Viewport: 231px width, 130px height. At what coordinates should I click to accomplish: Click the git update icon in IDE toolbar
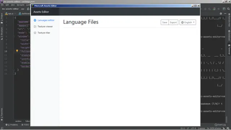(x=214, y=9)
